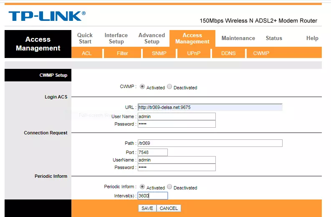Open the UPnP submenu
The width and height of the screenshot is (331, 217).
tap(194, 53)
